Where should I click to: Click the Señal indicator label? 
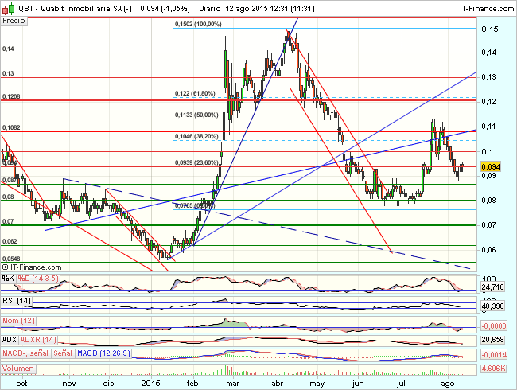click(x=63, y=353)
